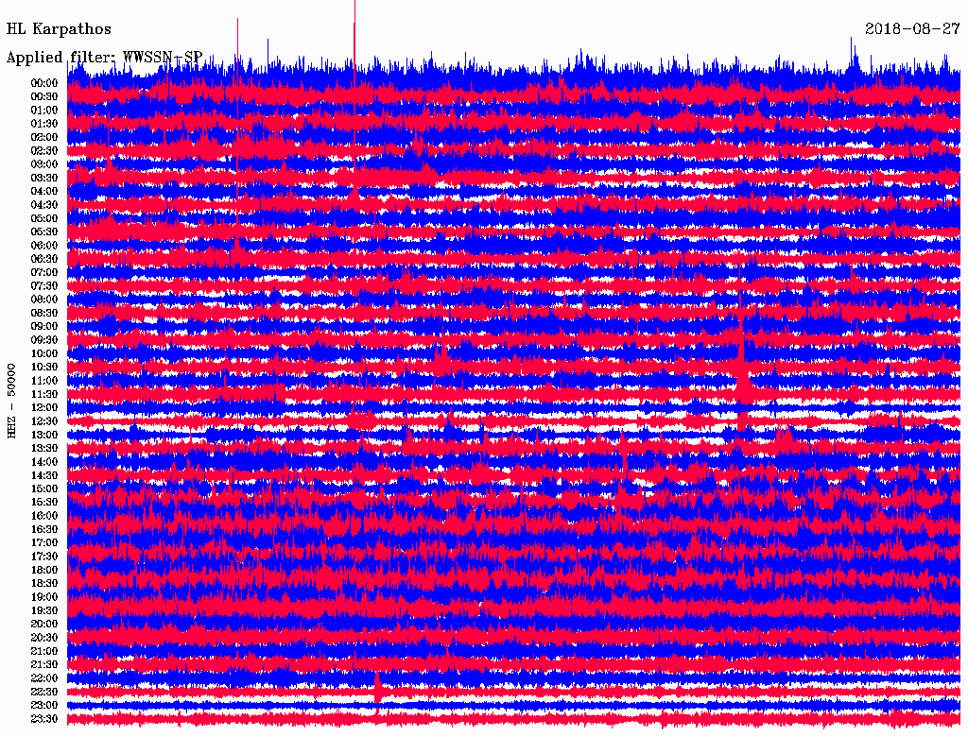Click the 17:30 time label
The image size is (968, 737).
(x=44, y=557)
